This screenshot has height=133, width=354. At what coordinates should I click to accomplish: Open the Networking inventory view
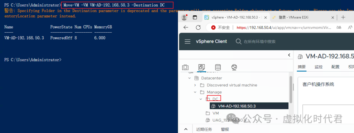point(234,67)
